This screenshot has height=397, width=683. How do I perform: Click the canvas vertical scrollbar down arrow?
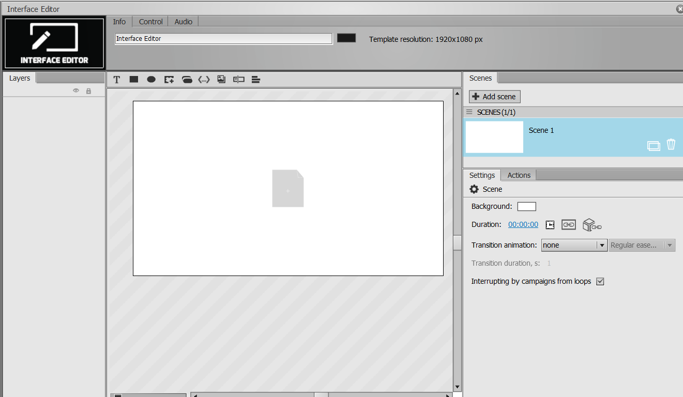pos(457,387)
